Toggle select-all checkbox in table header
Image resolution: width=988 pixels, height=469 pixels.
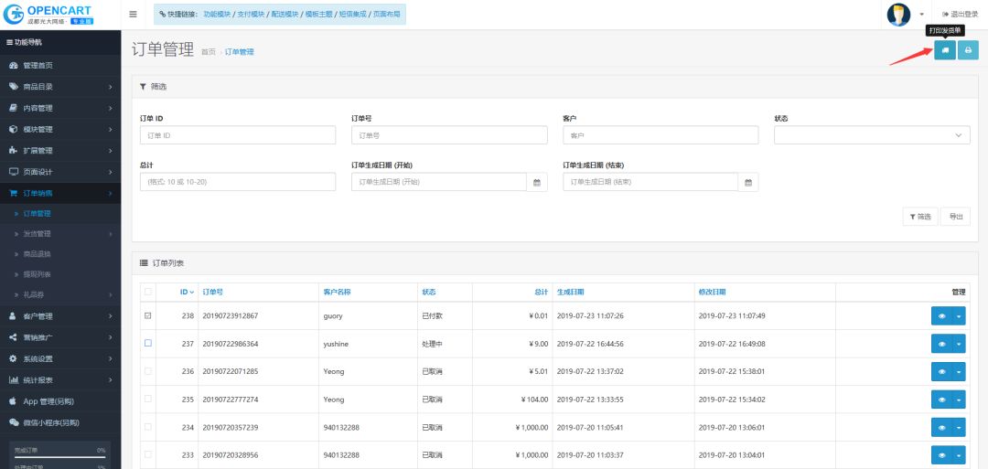148,292
